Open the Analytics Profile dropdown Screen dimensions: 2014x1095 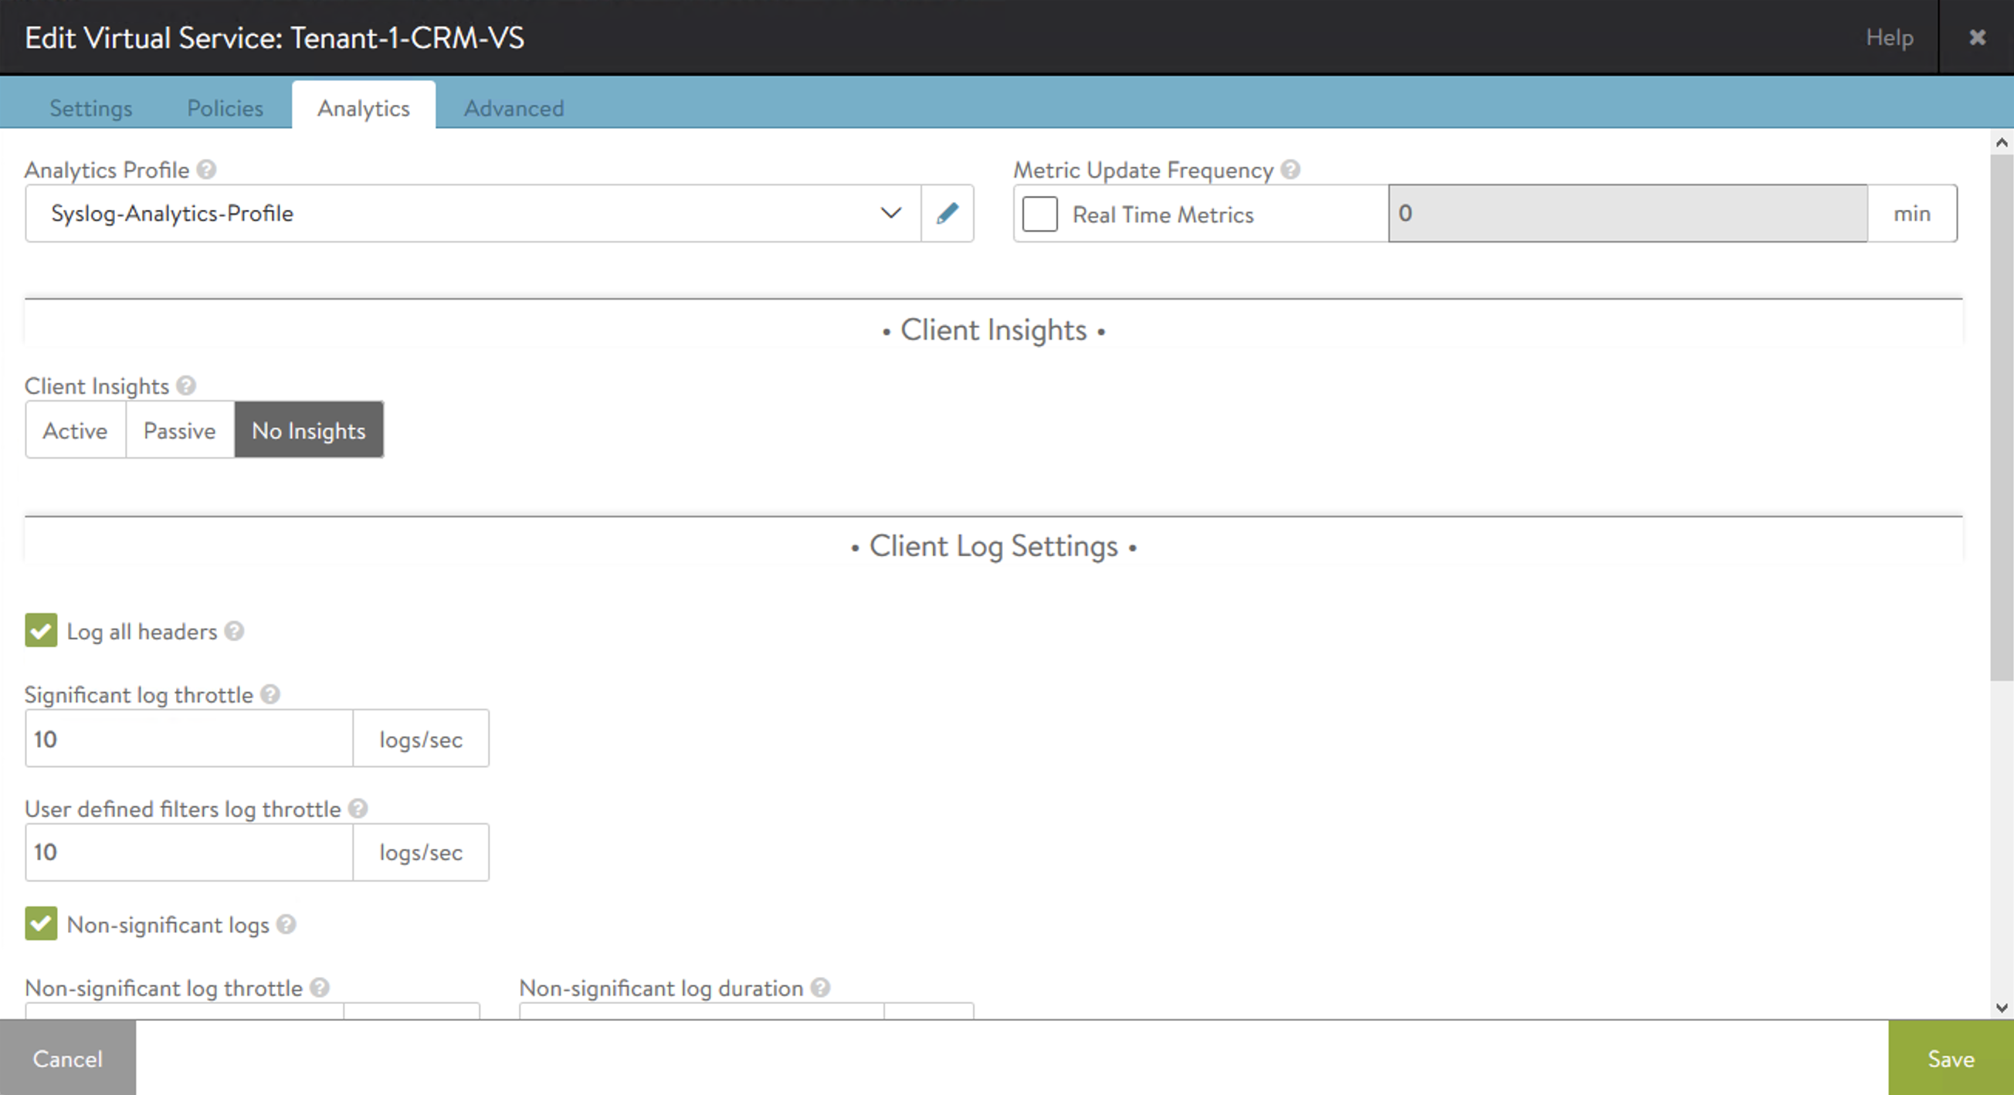pos(473,213)
